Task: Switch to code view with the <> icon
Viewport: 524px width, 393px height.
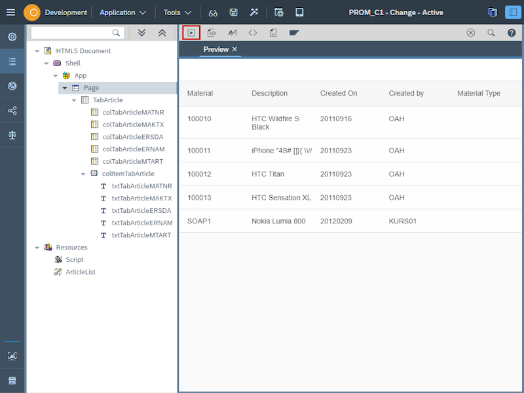Action: click(253, 32)
